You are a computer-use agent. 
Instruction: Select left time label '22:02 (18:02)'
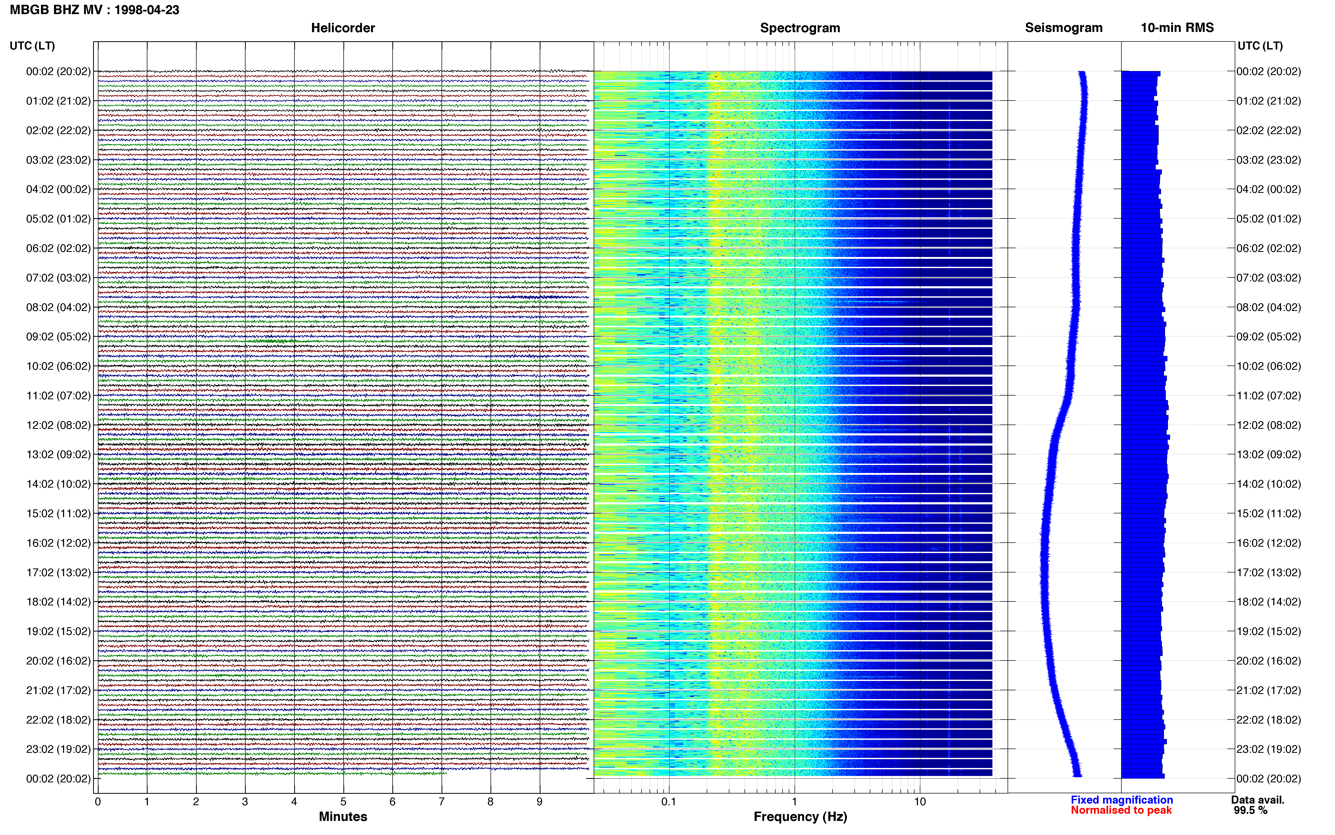coord(59,720)
